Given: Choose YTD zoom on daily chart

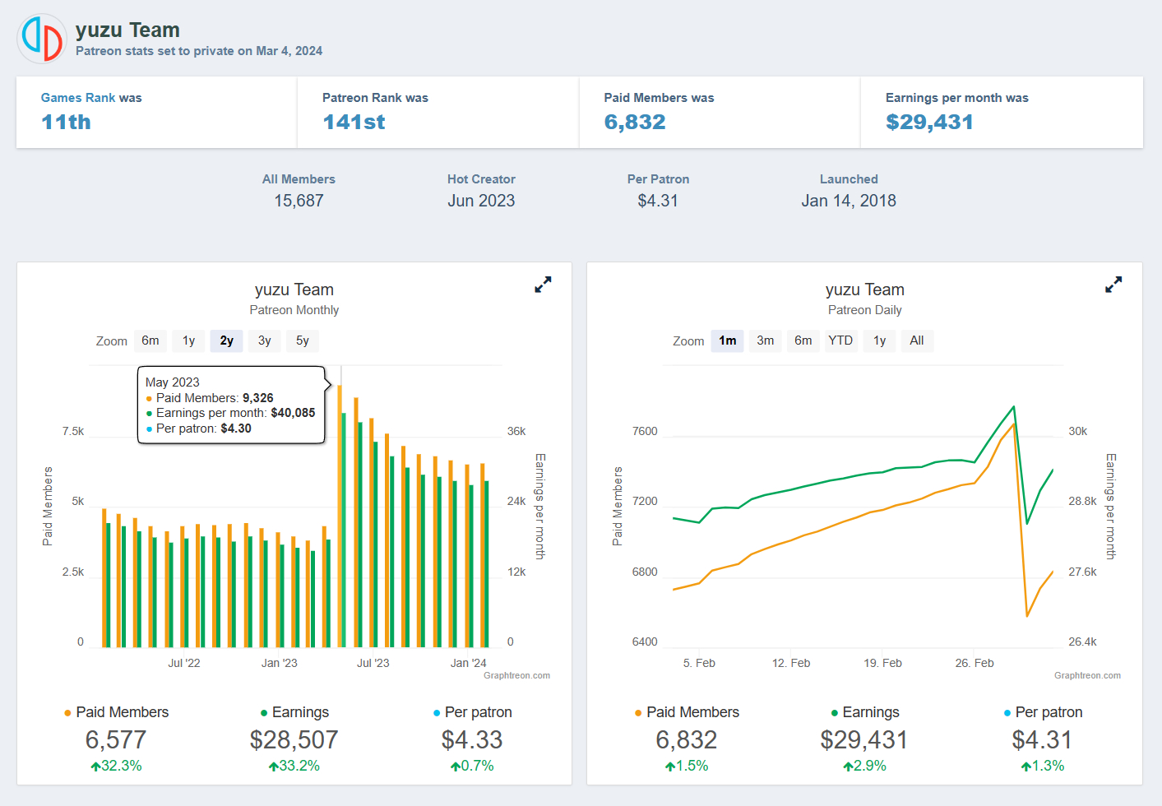Looking at the screenshot, I should point(840,340).
